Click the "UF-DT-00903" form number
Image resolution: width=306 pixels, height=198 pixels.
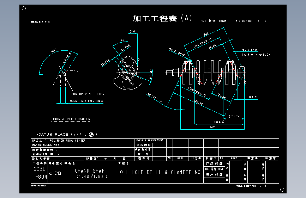38,186
